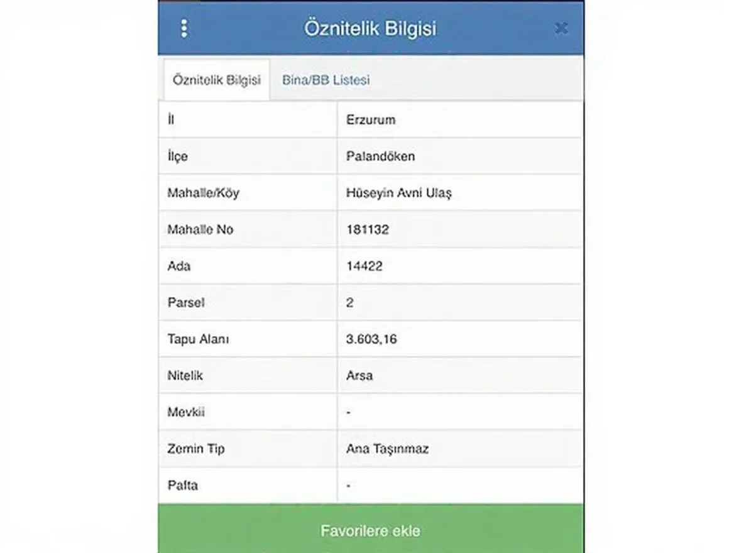This screenshot has height=553, width=734.
Task: Select the Öznitelik Bilgisi tab
Action: (217, 80)
